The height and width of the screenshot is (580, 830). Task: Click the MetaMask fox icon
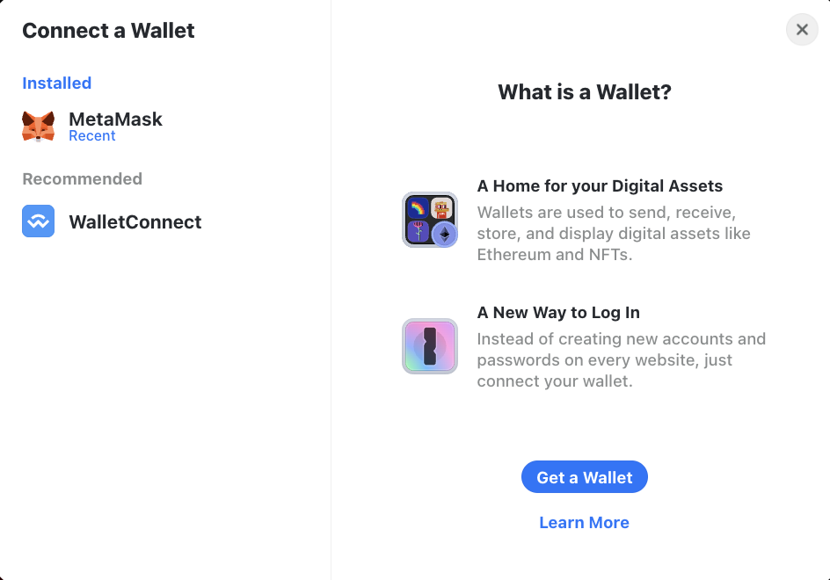pyautogui.click(x=38, y=127)
